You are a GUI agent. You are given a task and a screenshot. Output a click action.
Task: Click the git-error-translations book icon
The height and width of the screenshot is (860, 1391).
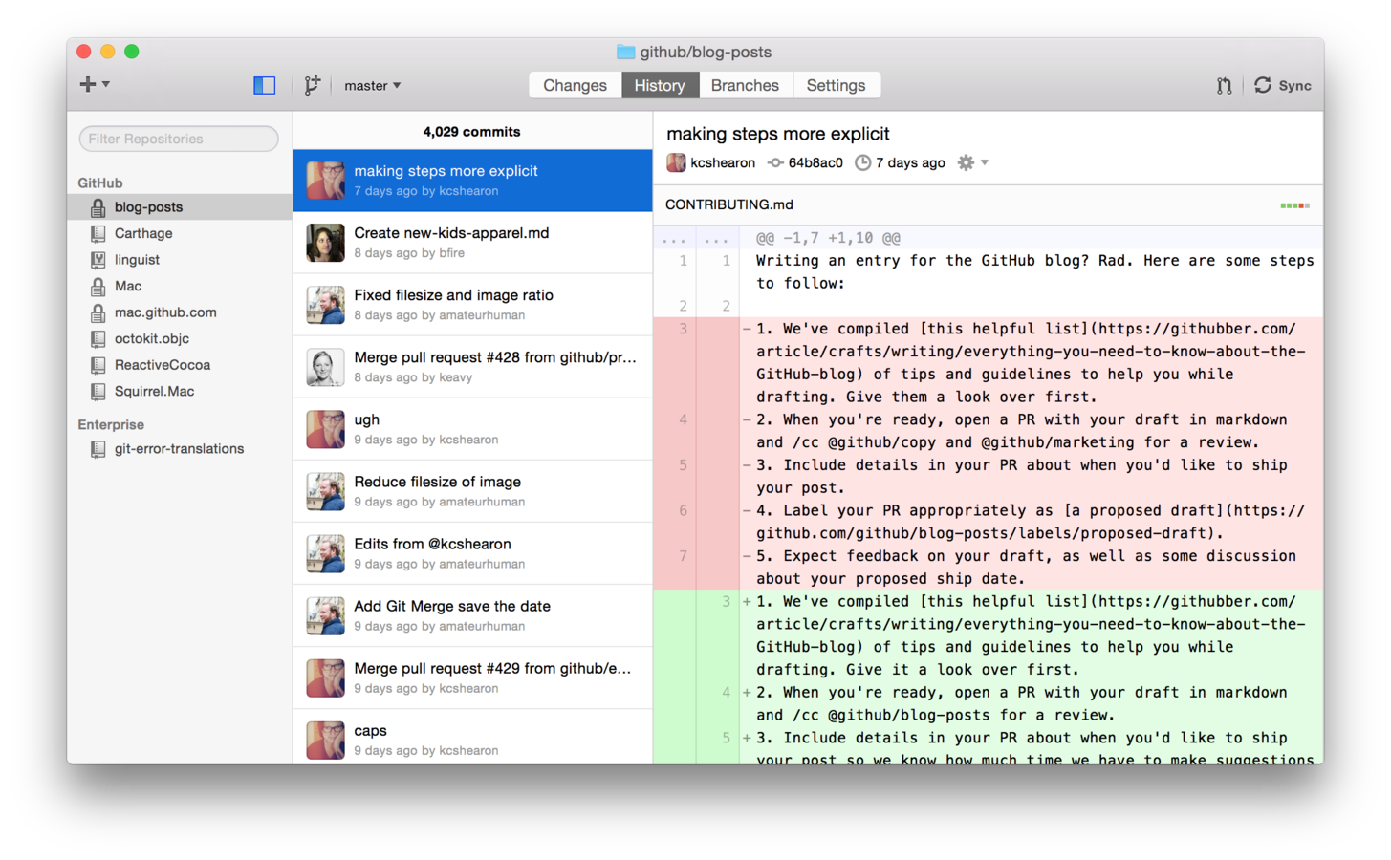(x=98, y=448)
